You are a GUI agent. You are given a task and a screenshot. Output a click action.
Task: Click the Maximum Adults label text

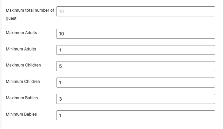tap(21, 33)
